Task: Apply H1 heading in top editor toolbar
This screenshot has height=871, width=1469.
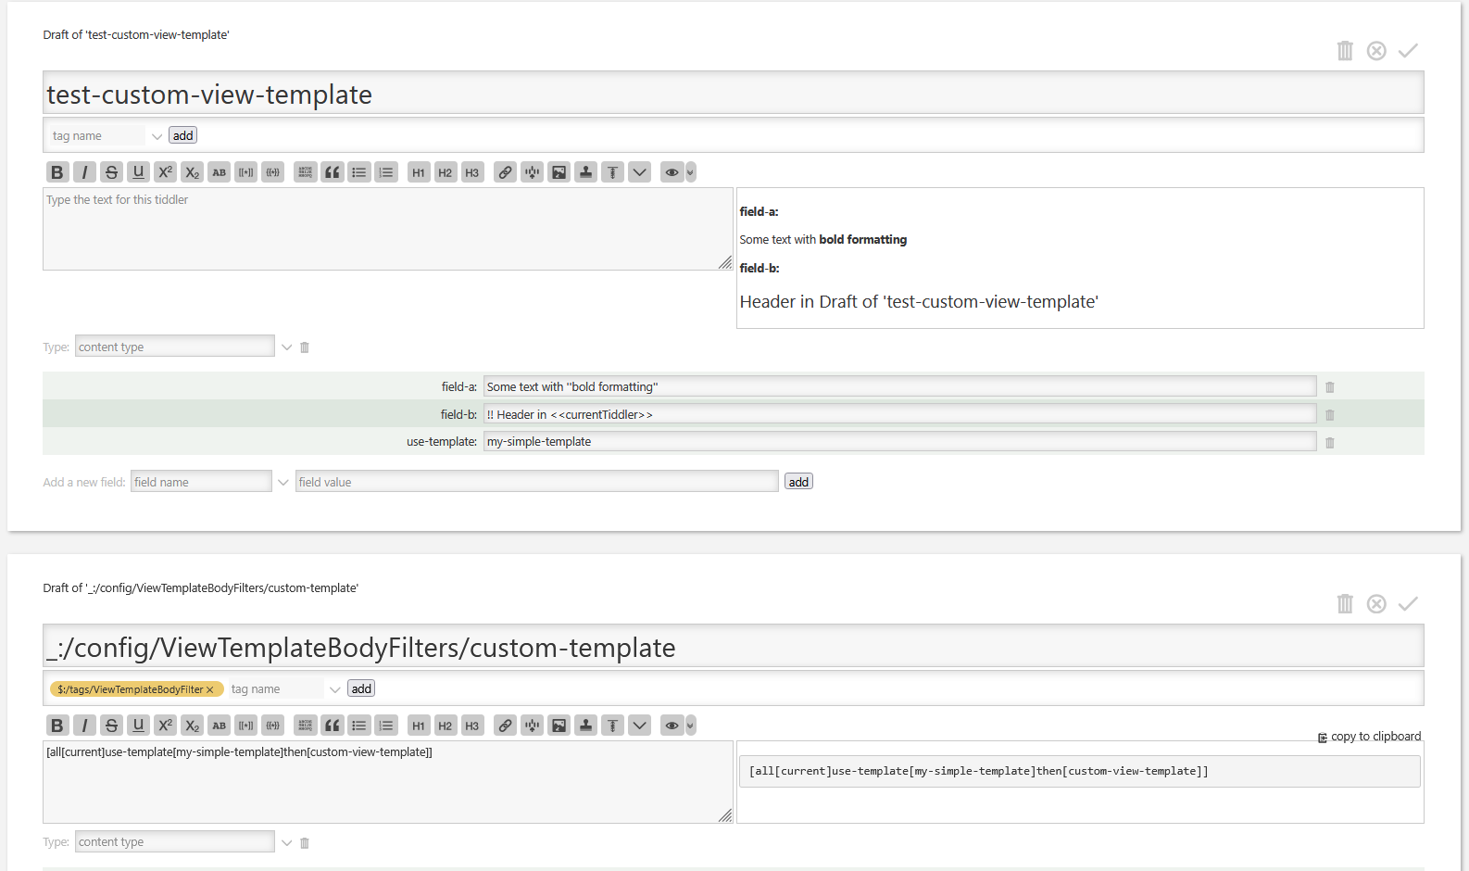Action: pos(419,172)
